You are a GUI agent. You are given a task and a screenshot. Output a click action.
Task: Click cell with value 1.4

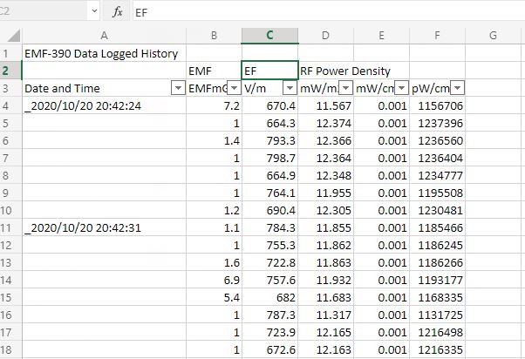[214, 140]
